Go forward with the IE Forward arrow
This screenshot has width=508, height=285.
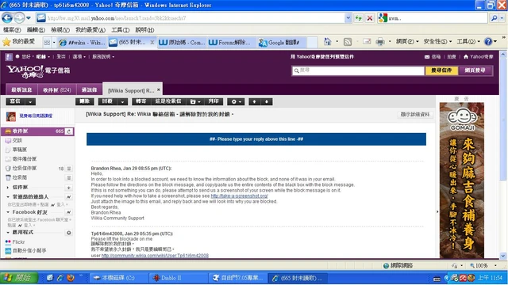pyautogui.click(x=19, y=17)
